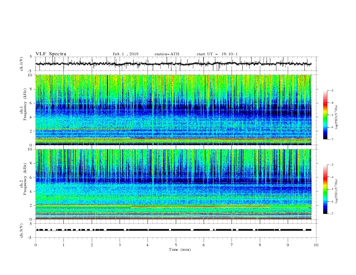
Task: Click the "ch.3(V)" axis label
Action: [22, 231]
